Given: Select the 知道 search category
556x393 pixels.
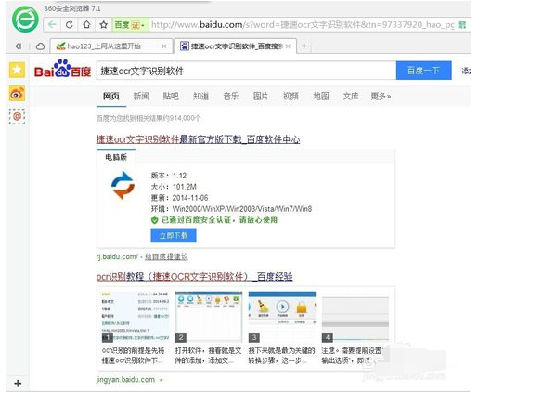Looking at the screenshot, I should (x=201, y=97).
